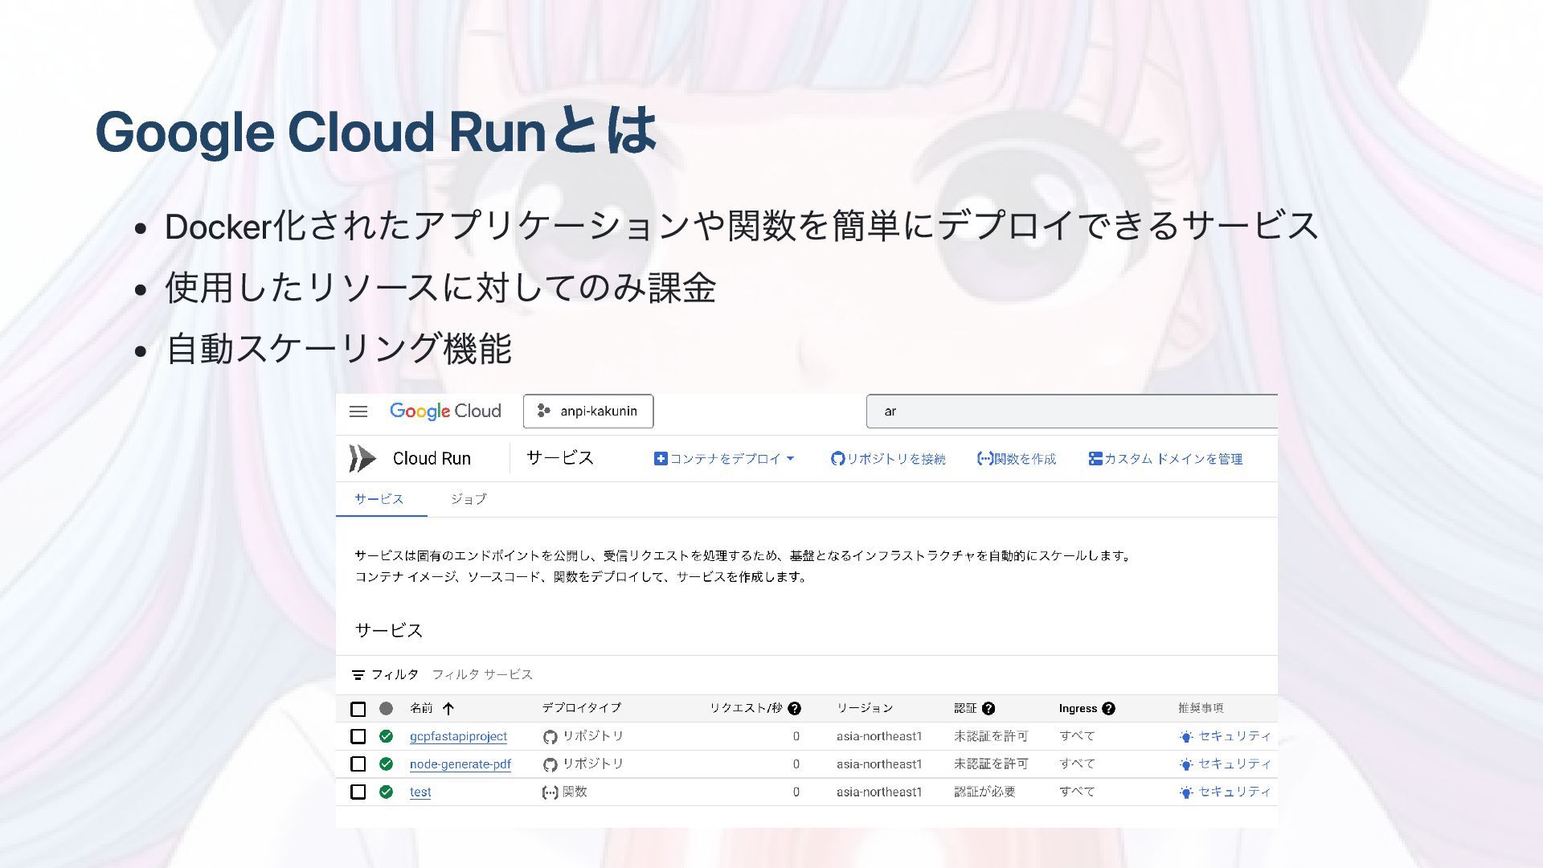Click bullet text 自動スケーリング機能
1543x868 pixels.
point(338,349)
